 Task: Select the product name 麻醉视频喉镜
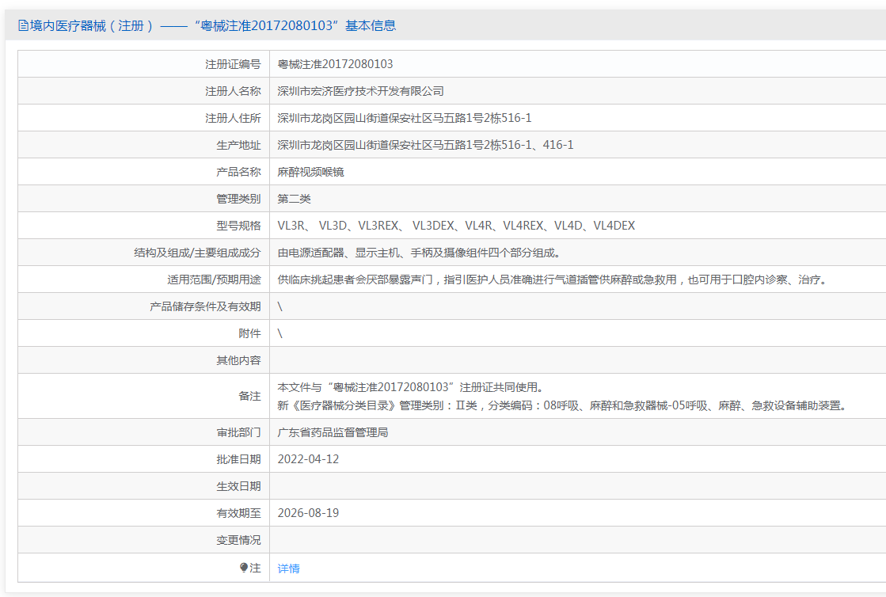pos(310,172)
